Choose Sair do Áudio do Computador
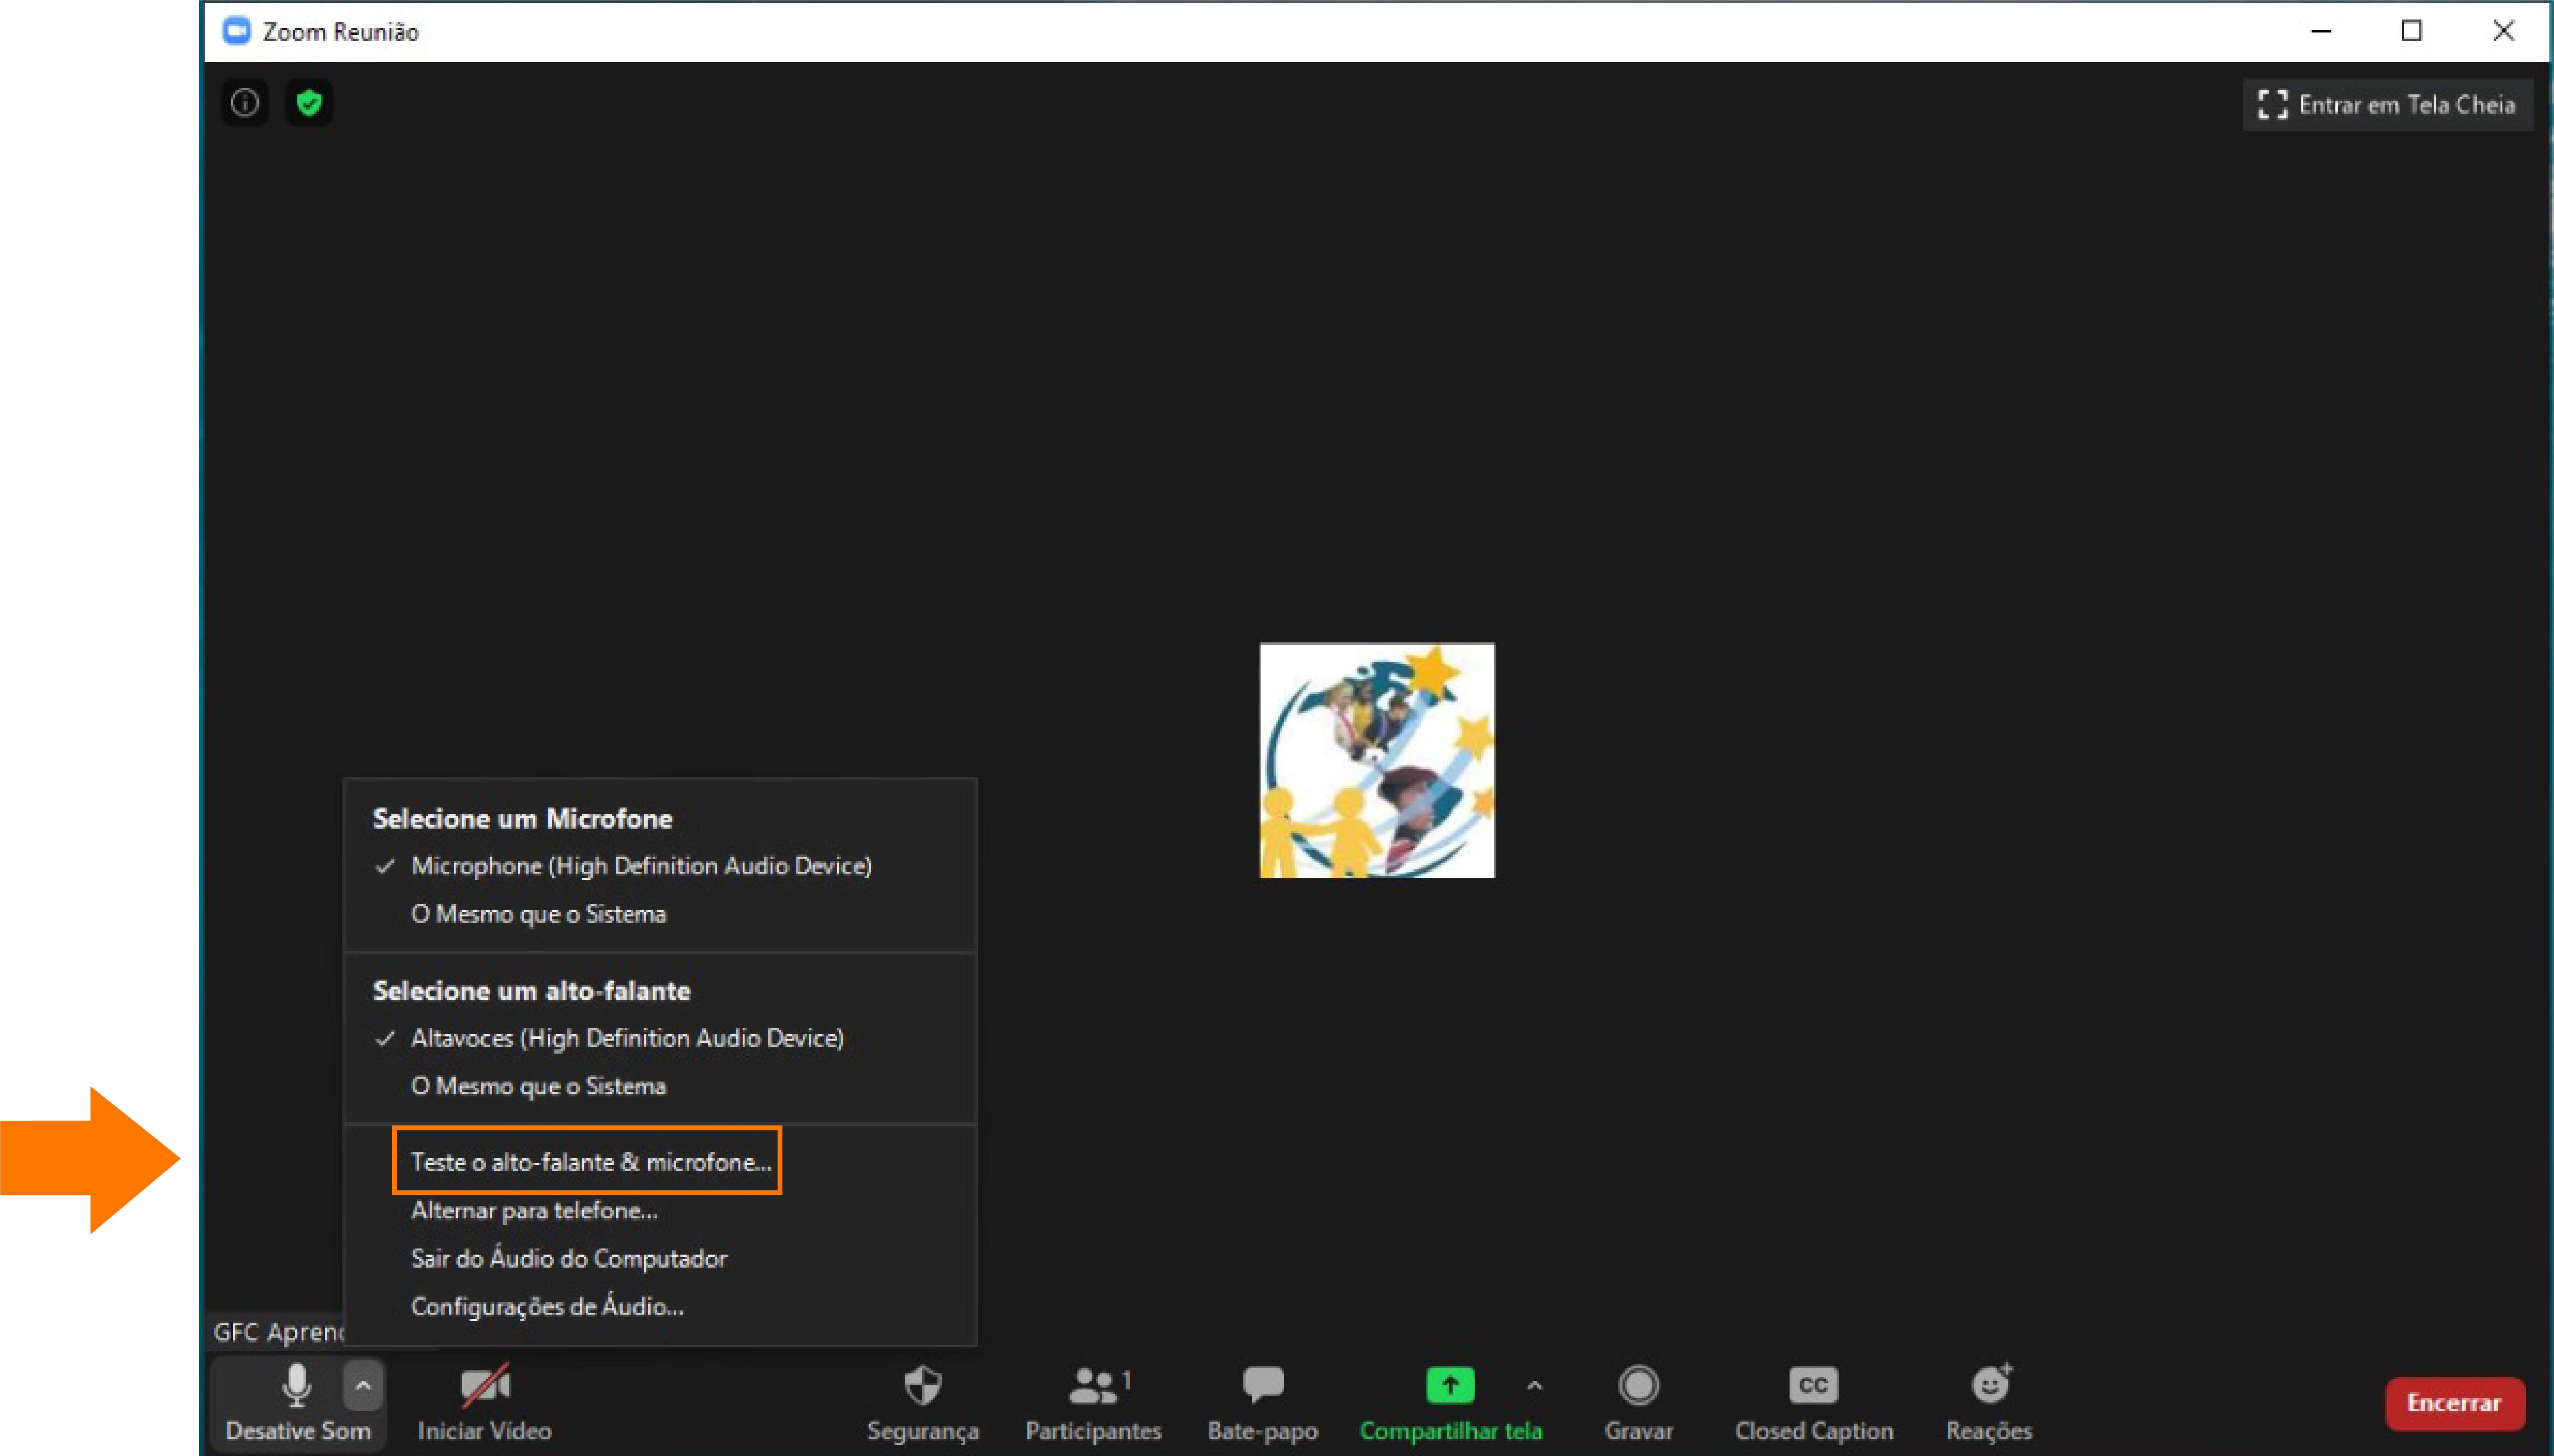This screenshot has width=2554, height=1456. [660, 1258]
